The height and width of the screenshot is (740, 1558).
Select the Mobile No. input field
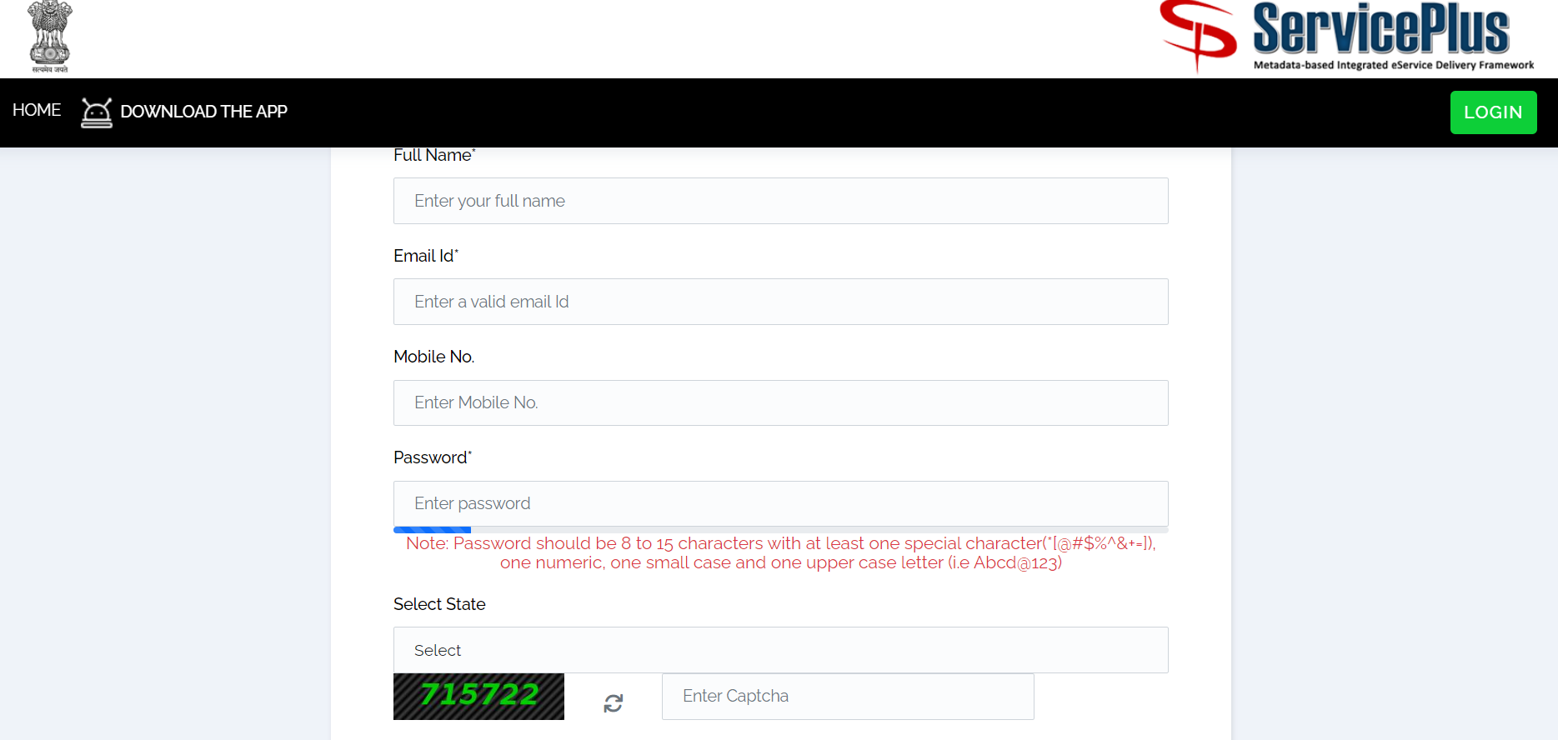click(780, 402)
